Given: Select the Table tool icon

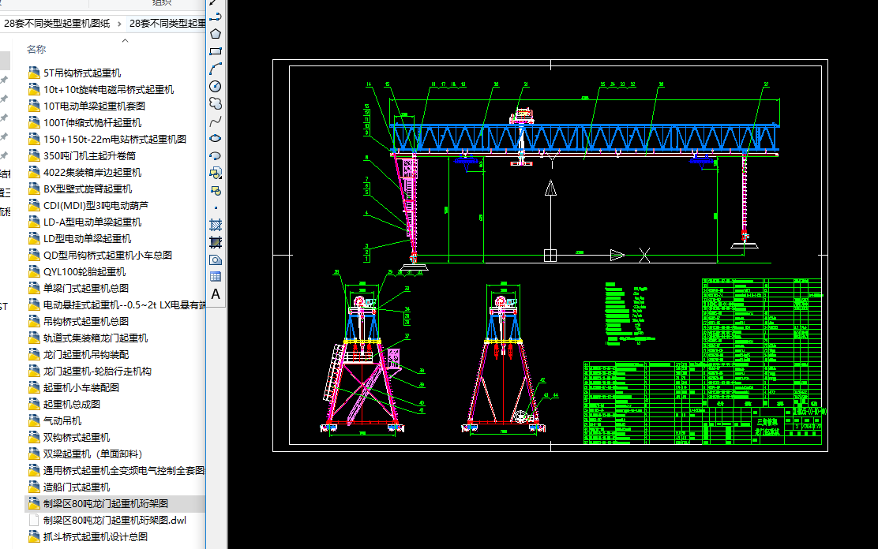Looking at the screenshot, I should 215,277.
